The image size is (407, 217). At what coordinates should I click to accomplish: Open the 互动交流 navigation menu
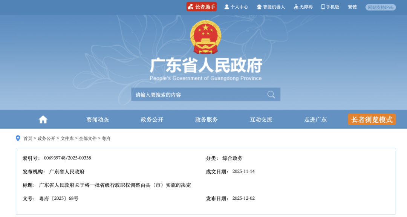click(260, 119)
